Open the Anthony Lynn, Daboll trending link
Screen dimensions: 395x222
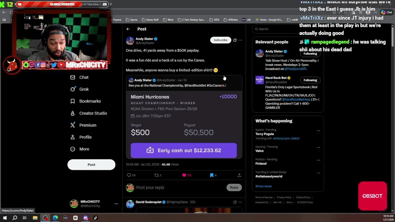[286, 138]
